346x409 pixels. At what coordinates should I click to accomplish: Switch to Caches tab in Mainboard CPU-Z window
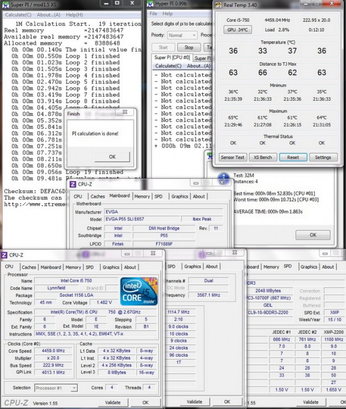coord(98,197)
